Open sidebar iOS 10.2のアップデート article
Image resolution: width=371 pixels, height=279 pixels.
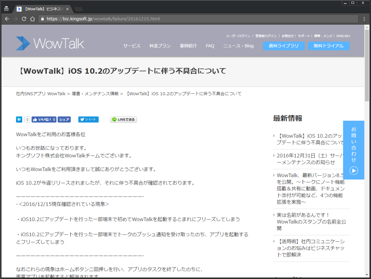pyautogui.click(x=310, y=139)
